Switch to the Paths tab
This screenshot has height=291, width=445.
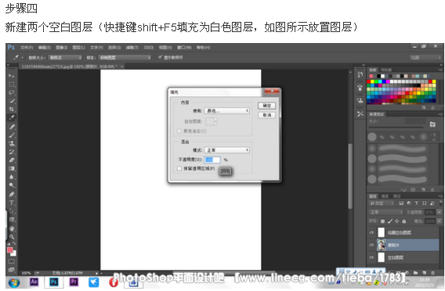(396, 196)
